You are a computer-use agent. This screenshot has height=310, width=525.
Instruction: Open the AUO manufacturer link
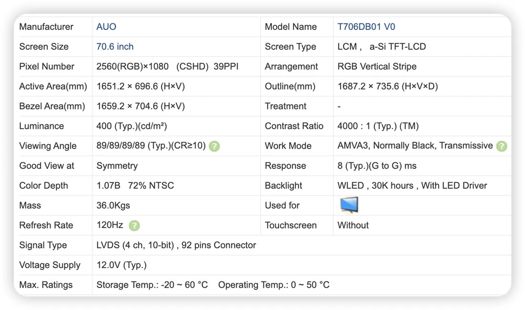tap(106, 27)
